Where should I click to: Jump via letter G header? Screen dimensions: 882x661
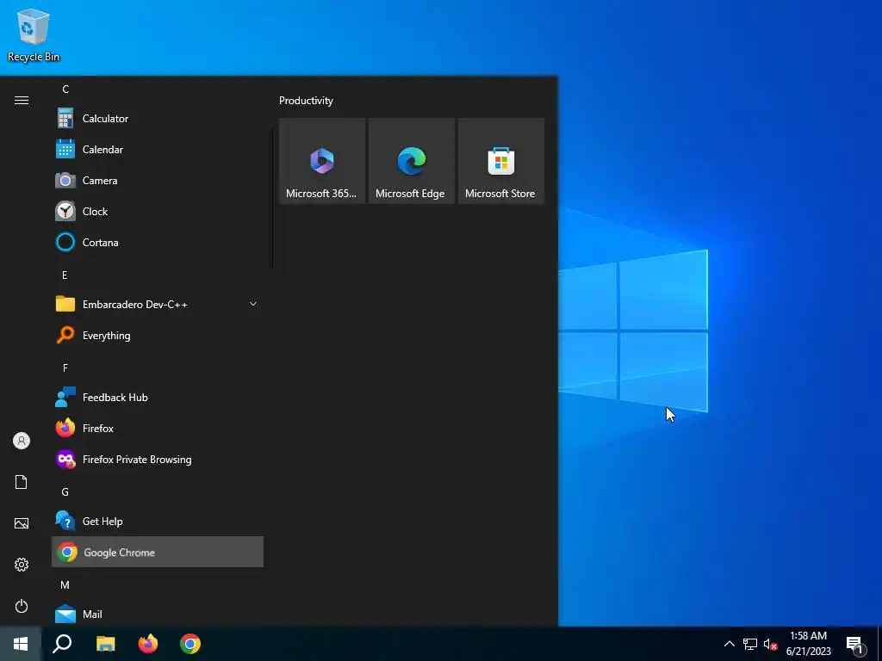tap(65, 491)
